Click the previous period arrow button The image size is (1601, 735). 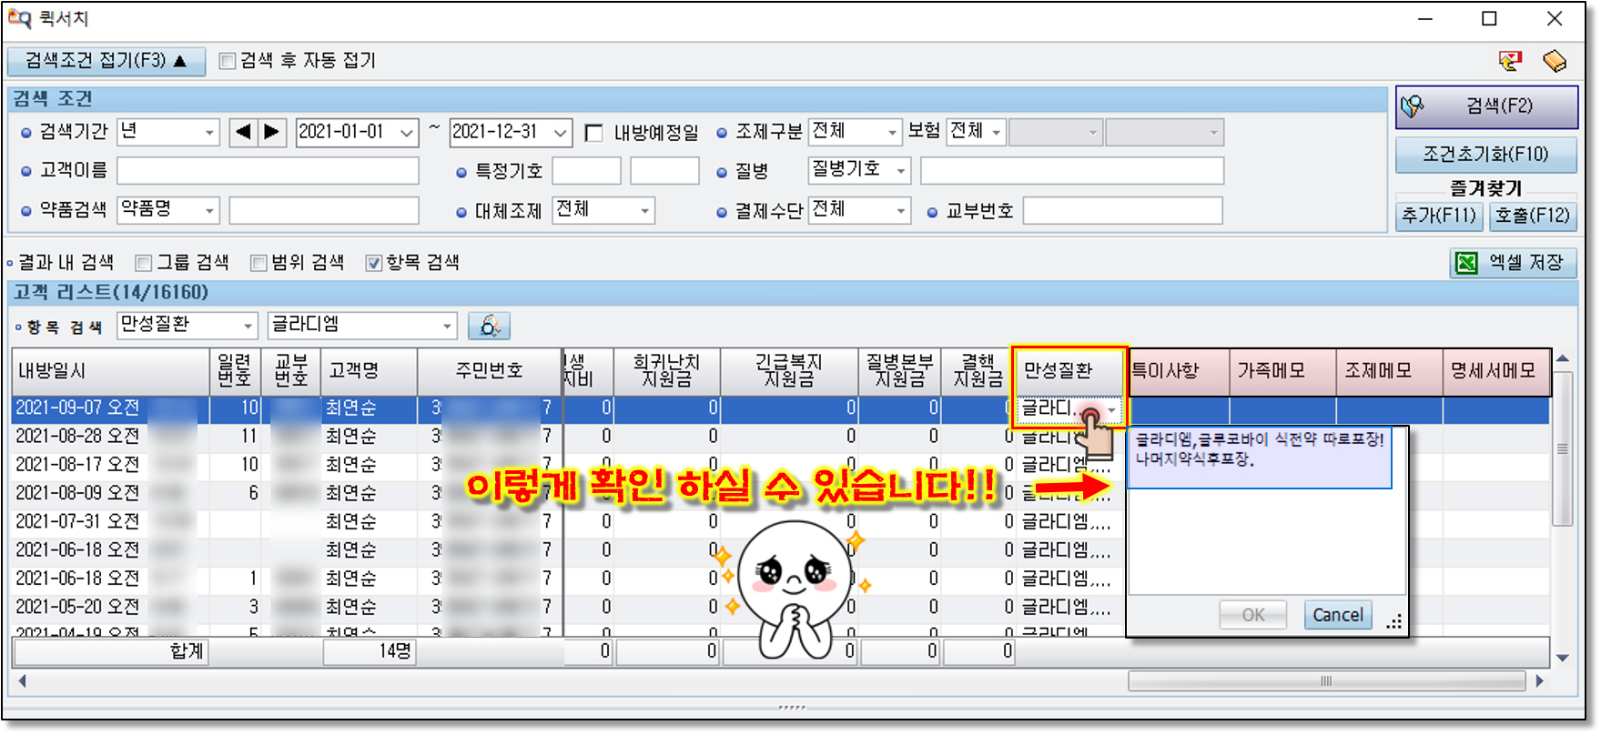click(243, 132)
